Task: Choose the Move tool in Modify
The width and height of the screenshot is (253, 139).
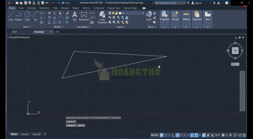Action: (50, 13)
